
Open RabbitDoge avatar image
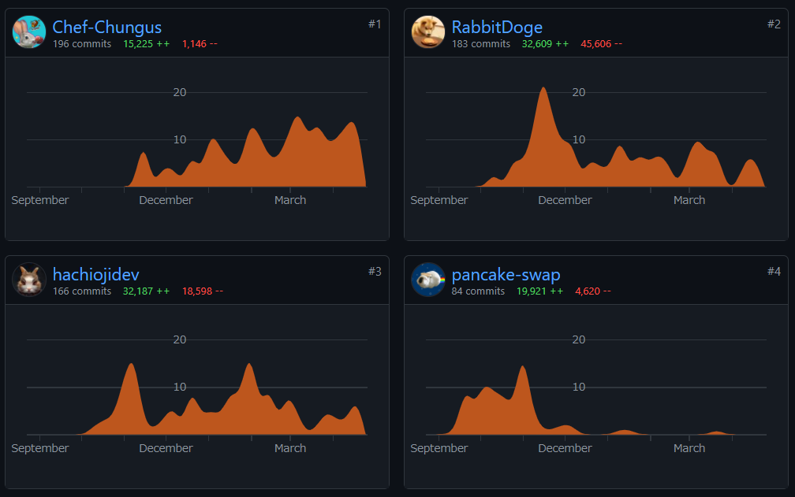[x=428, y=32]
